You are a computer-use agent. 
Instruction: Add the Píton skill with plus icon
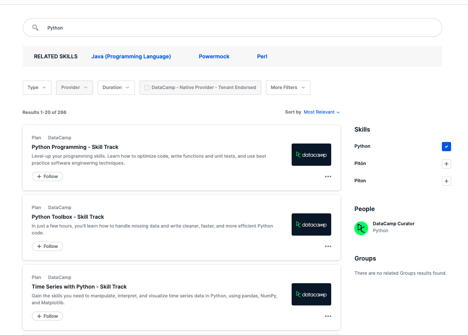point(446,181)
